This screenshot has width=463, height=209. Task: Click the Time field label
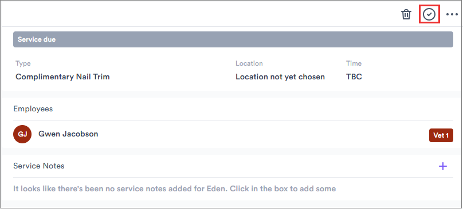tap(354, 63)
